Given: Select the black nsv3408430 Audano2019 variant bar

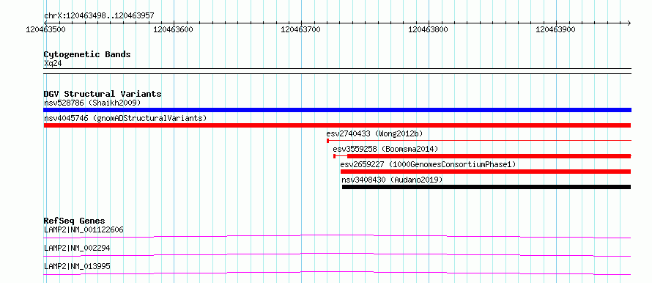Looking at the screenshot, I should pyautogui.click(x=486, y=187).
